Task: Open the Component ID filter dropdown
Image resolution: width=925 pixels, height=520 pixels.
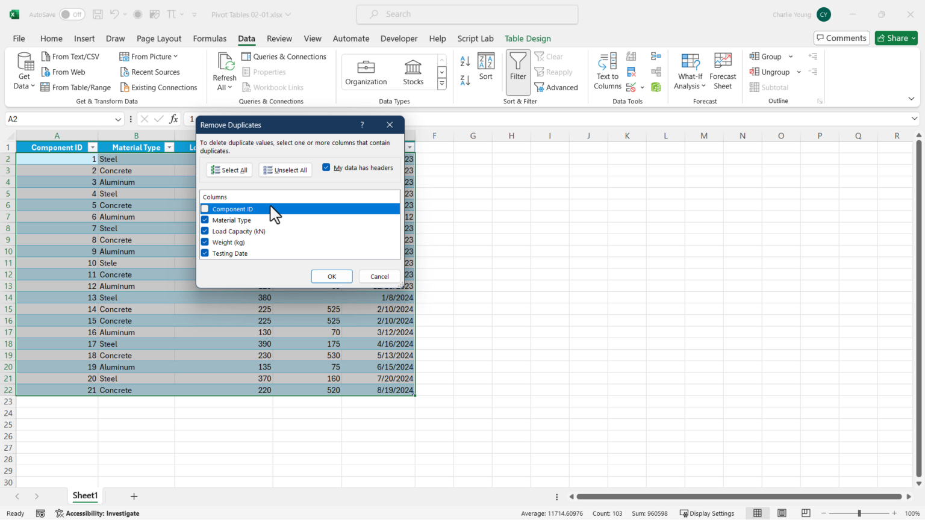Action: click(92, 147)
